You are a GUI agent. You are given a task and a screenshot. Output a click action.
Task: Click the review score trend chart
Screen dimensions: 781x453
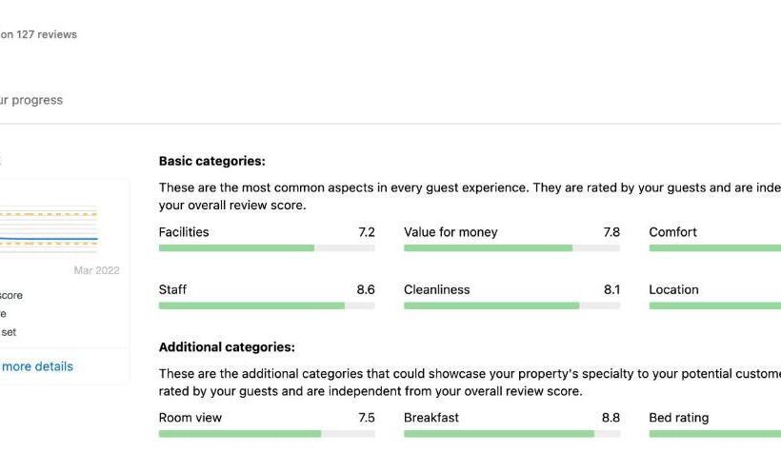click(57, 228)
